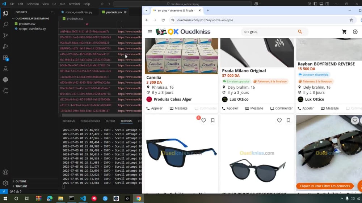Click the Chrome address bar URL
The image size is (362, 203).
205,20
